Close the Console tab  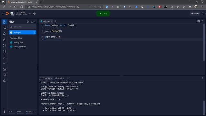coord(51,78)
